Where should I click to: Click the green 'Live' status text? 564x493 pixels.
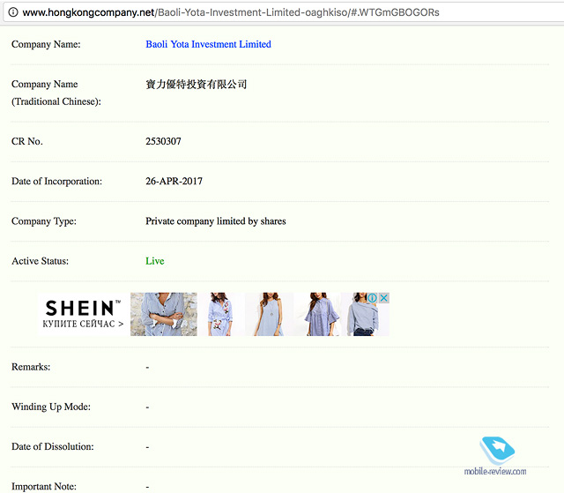coord(155,261)
